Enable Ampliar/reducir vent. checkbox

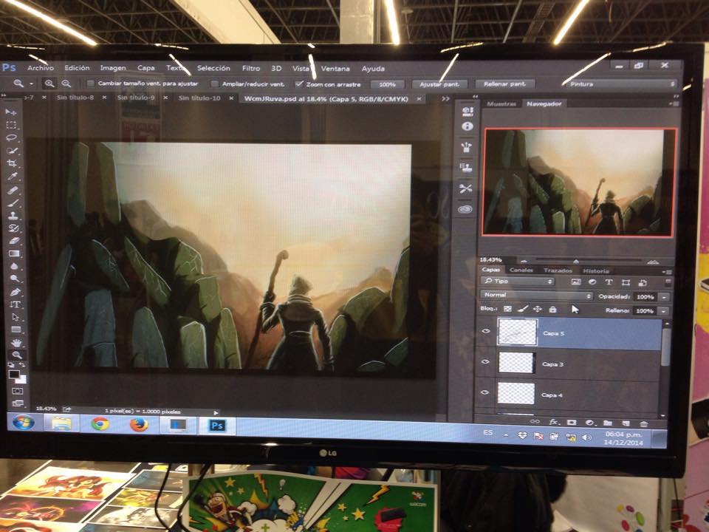tap(215, 83)
